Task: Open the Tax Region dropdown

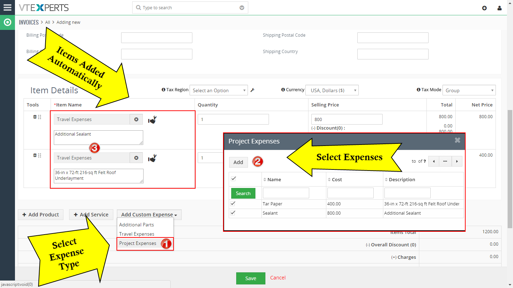Action: pyautogui.click(x=218, y=90)
